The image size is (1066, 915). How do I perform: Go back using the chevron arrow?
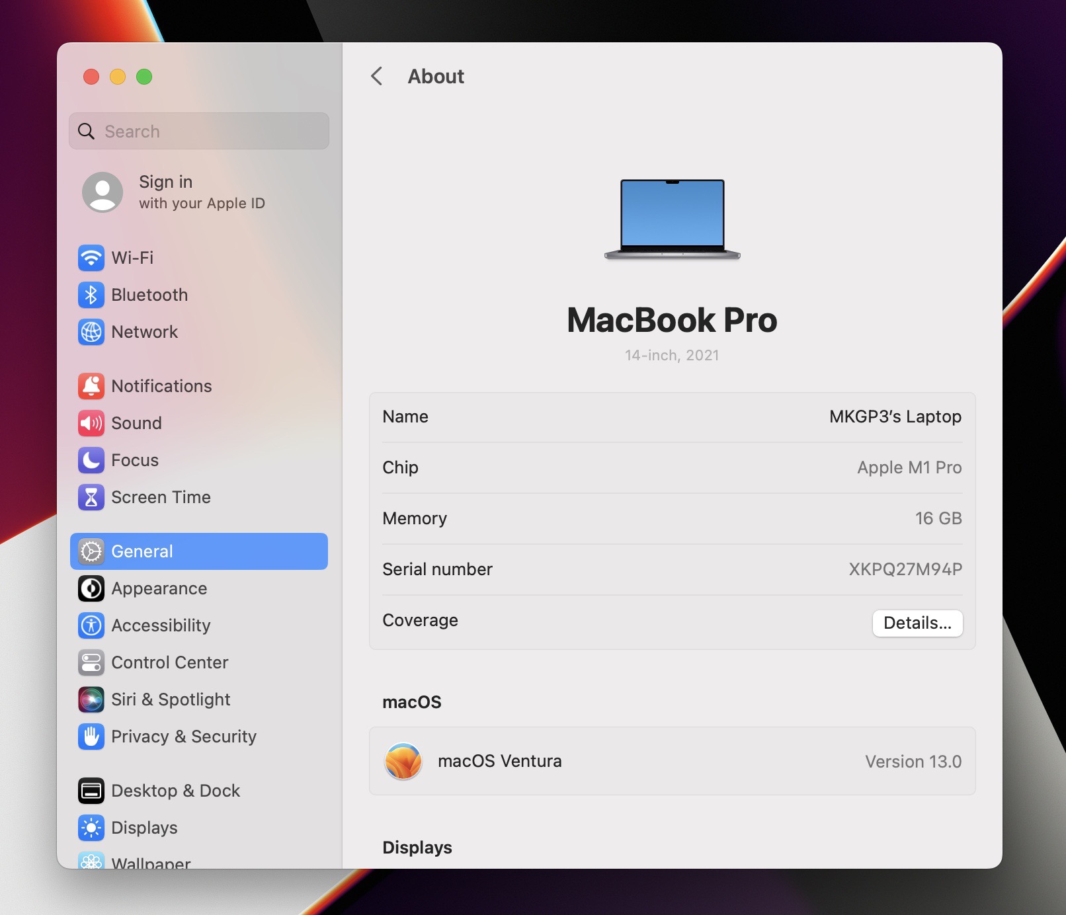(377, 77)
